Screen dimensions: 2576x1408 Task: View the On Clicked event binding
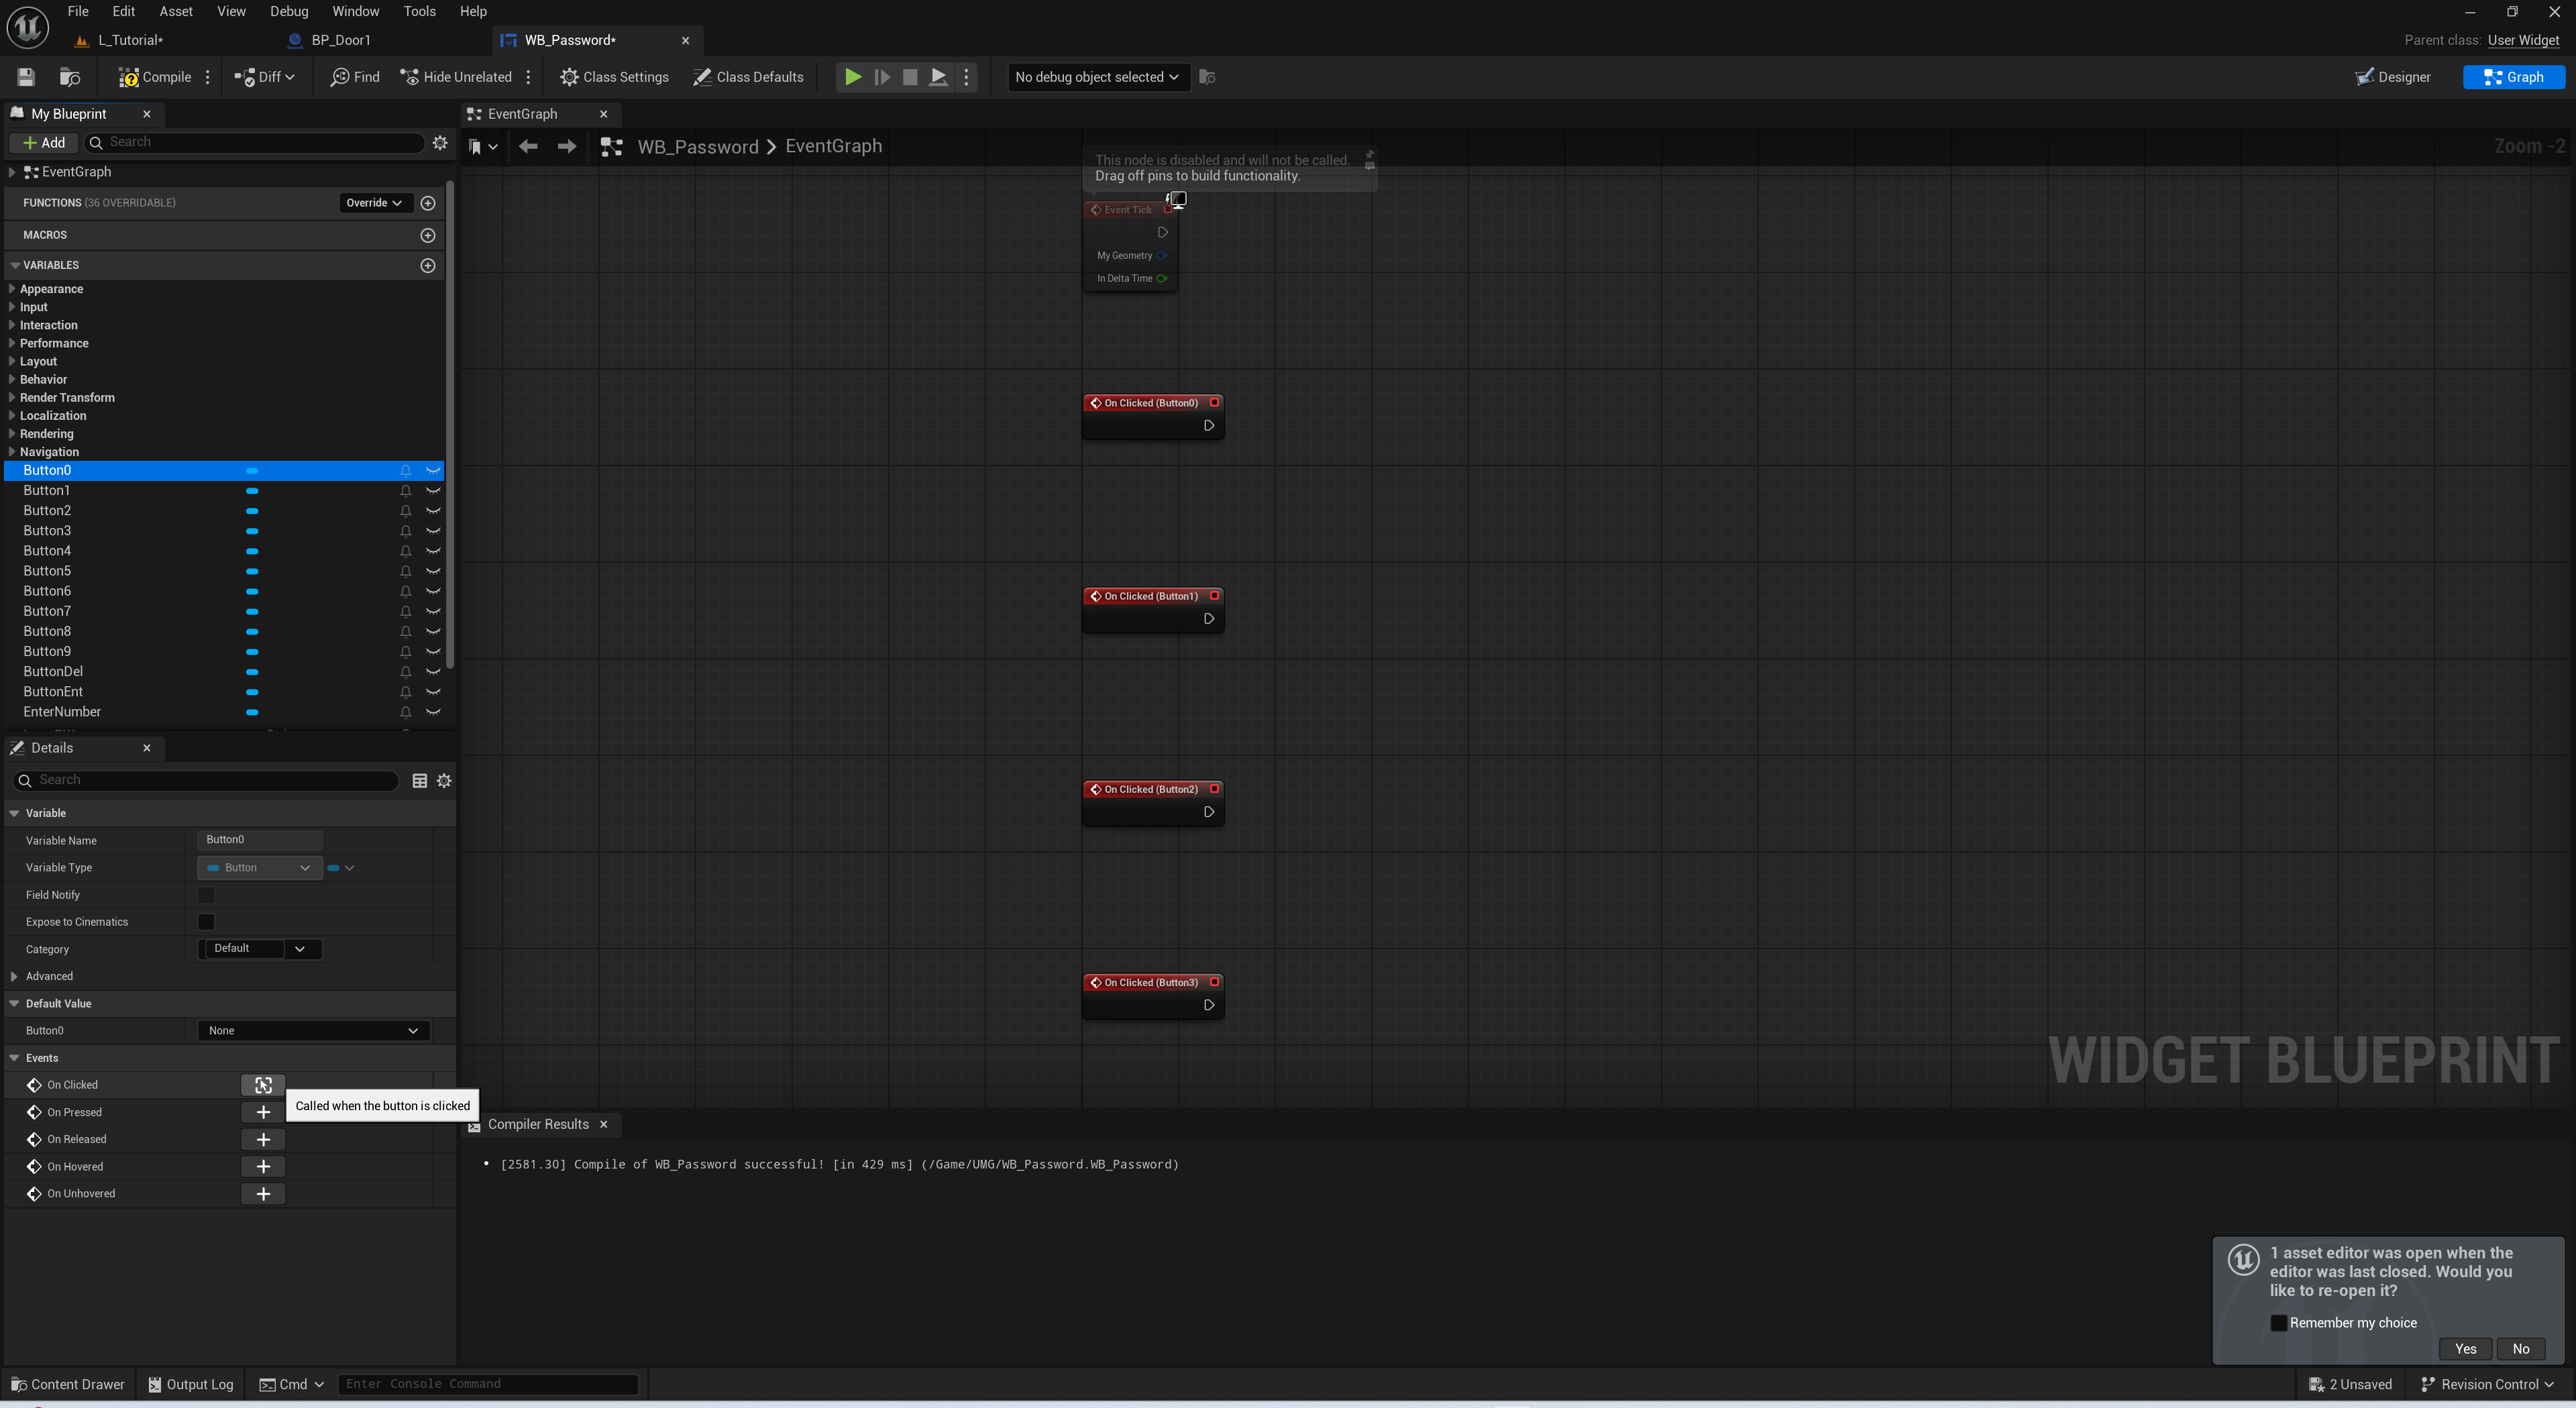tap(263, 1085)
